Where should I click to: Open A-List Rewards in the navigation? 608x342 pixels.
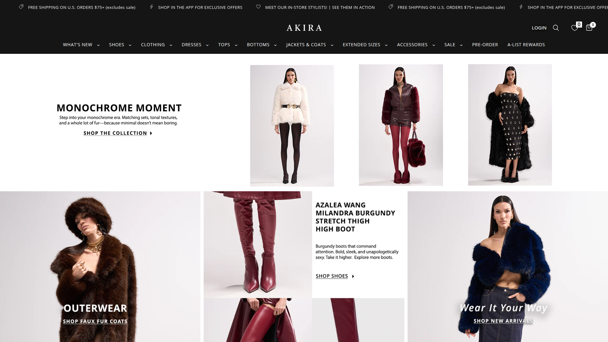pyautogui.click(x=526, y=45)
